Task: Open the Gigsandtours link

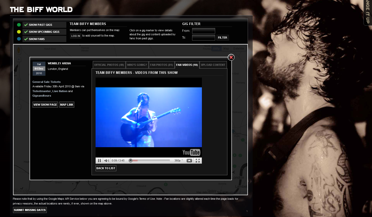Action: tap(42, 96)
